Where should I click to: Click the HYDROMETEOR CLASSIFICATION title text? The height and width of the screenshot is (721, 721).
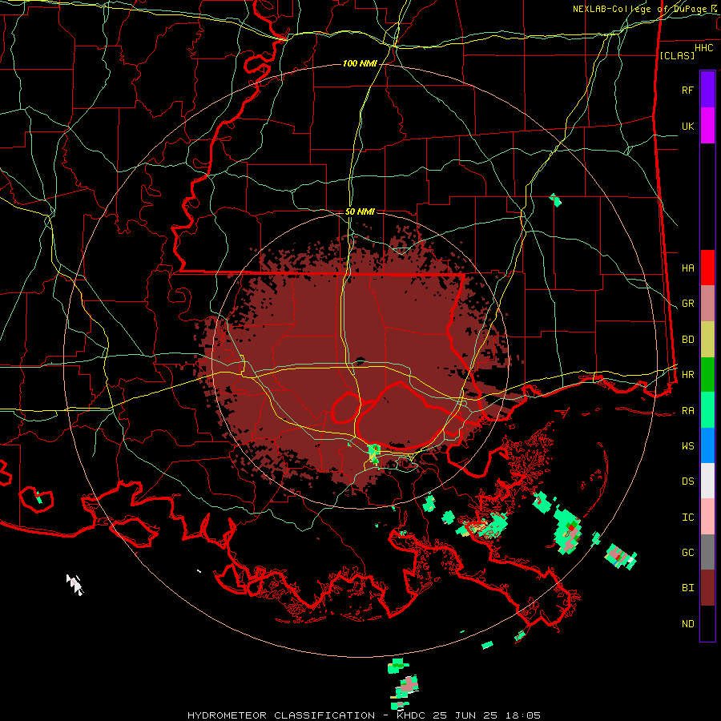[x=281, y=715]
